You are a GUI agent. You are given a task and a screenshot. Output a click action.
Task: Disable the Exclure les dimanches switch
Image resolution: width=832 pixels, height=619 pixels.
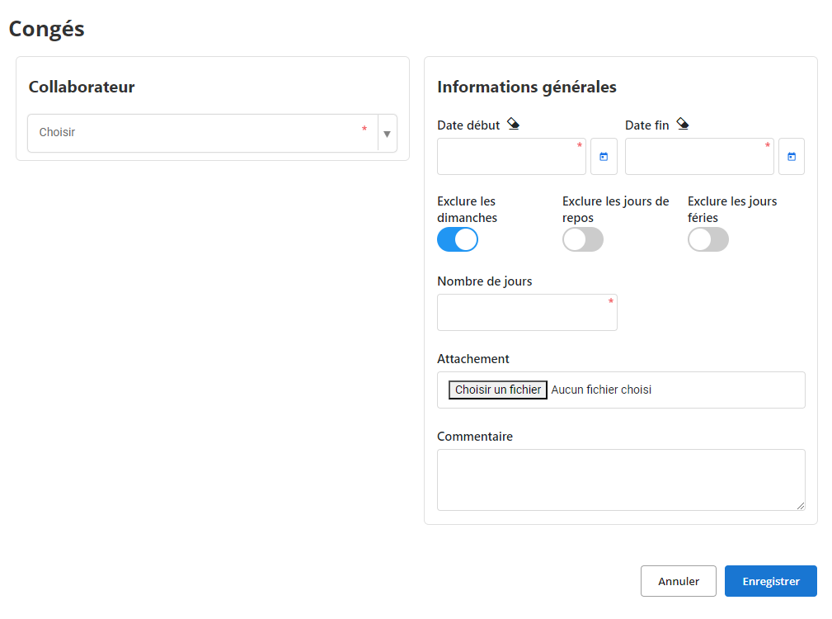tap(458, 239)
